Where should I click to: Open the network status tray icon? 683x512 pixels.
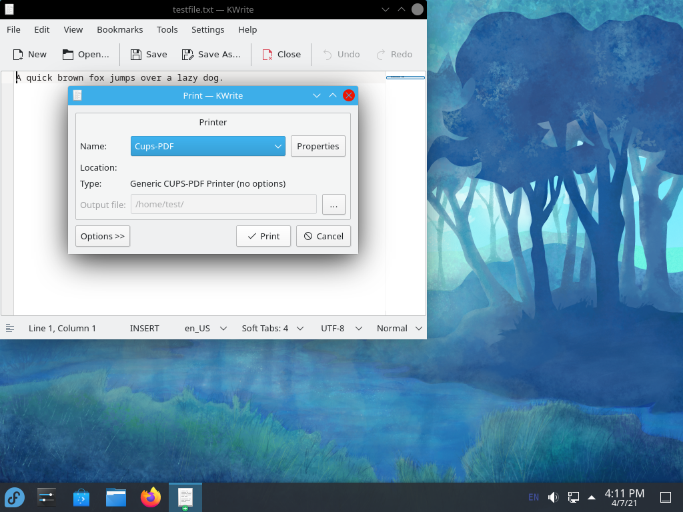click(x=573, y=497)
